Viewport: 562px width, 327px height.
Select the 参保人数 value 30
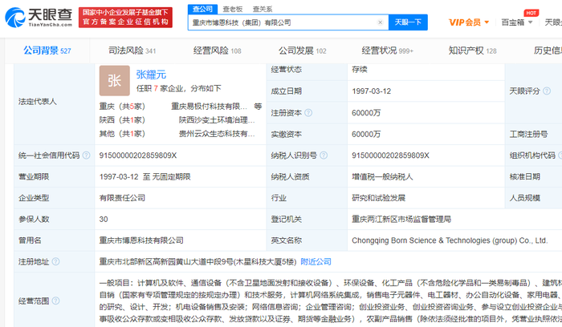tap(104, 220)
